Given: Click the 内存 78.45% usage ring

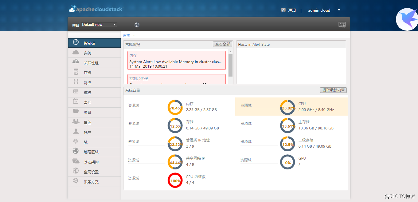Looking at the screenshot, I should click(175, 107).
